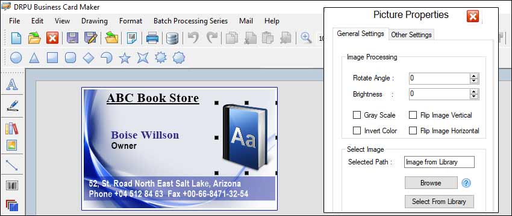Select the scalloped badge shape tool
This screenshot has height=216, width=512.
179,58
